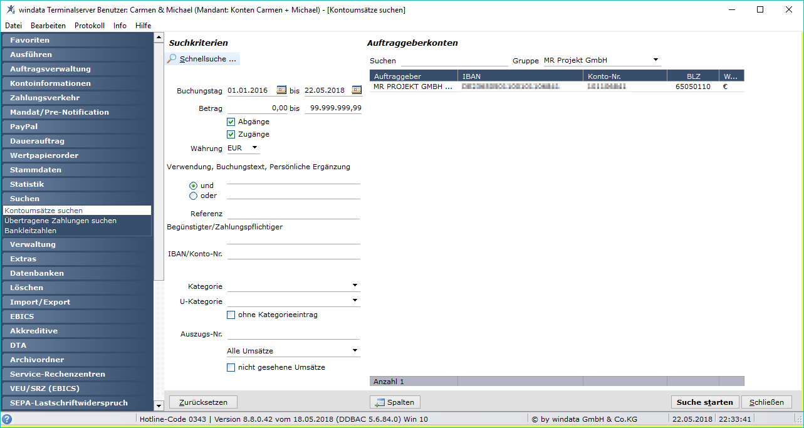
Task: Click sidebar scroll-up arrow
Action: (159, 38)
